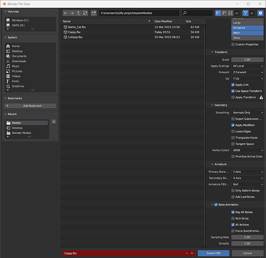The width and height of the screenshot is (266, 258).
Task: Create a new directory
Action: pos(93,13)
